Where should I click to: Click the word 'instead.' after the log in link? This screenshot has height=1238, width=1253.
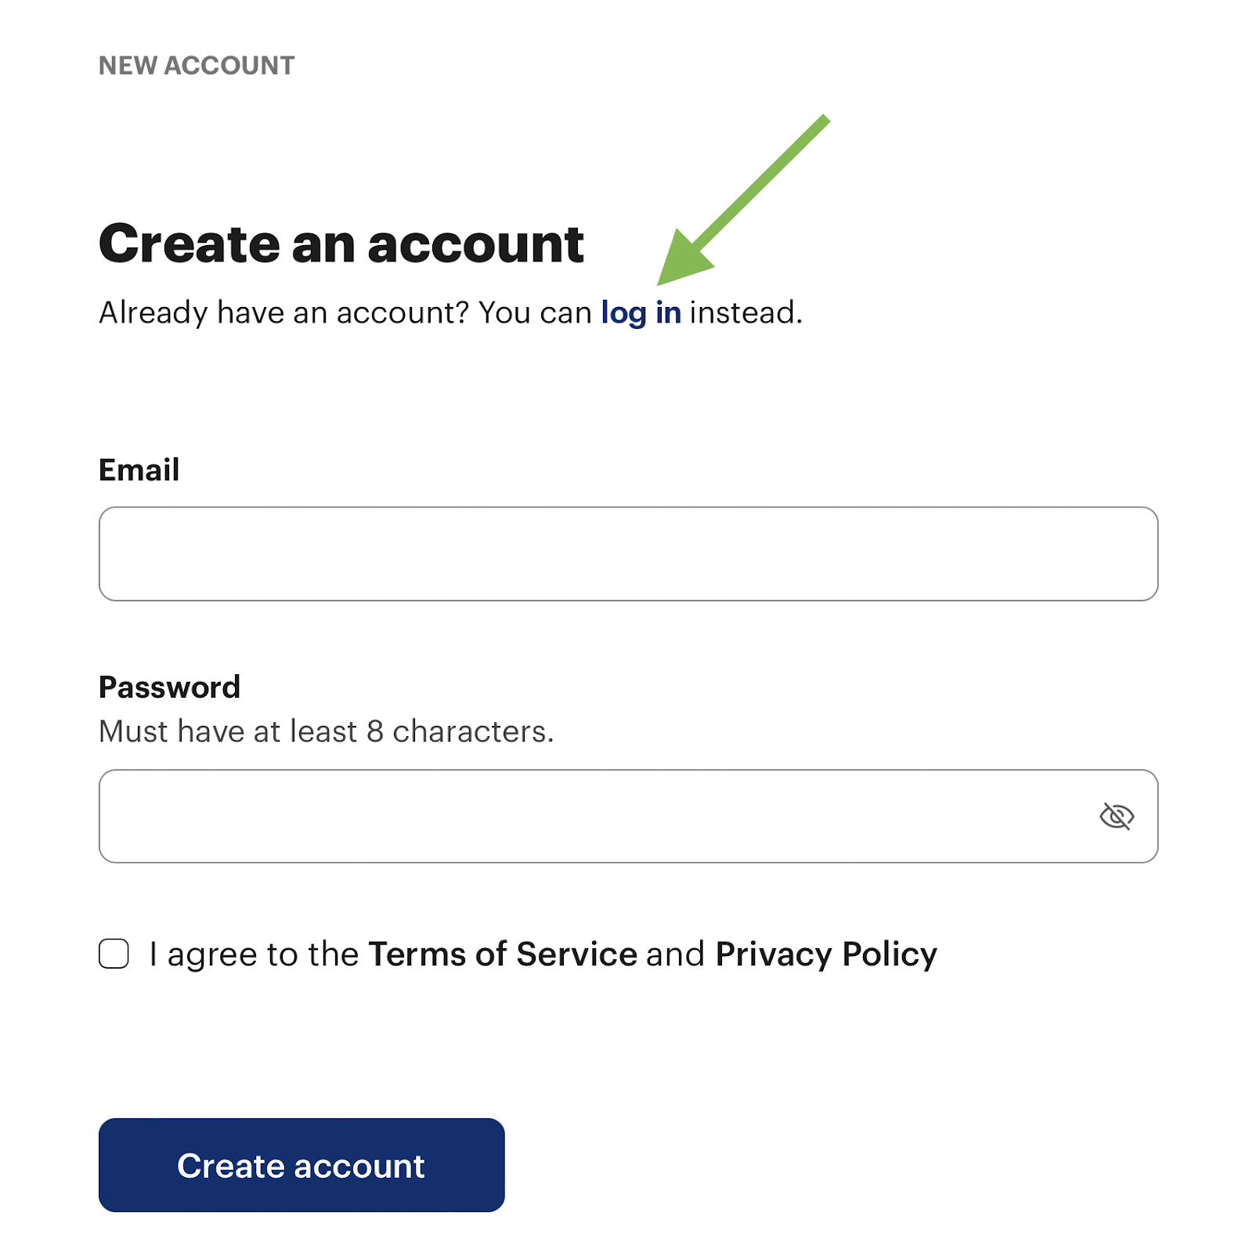pyautogui.click(x=746, y=313)
